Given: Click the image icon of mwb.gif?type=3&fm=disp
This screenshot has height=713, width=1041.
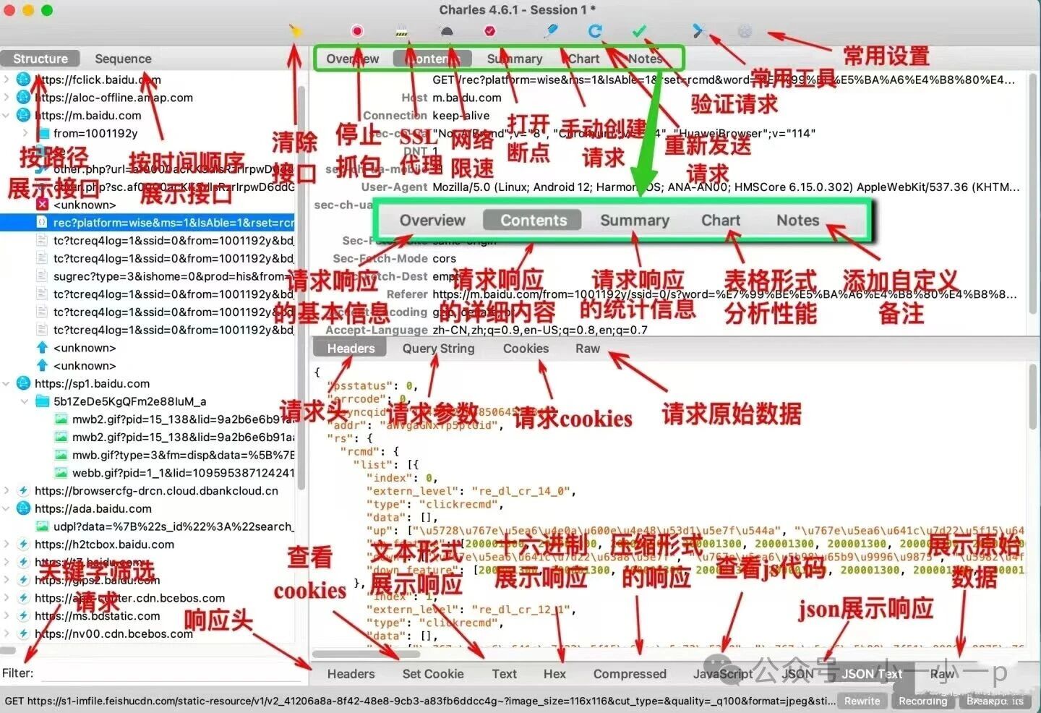Looking at the screenshot, I should [61, 455].
